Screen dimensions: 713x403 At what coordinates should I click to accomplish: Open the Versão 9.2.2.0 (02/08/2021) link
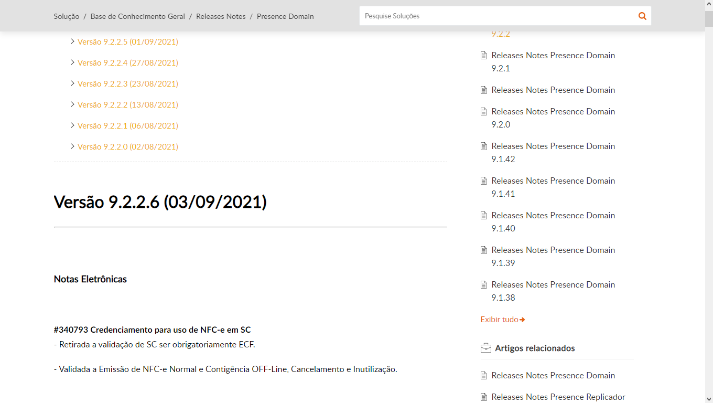[x=128, y=146]
